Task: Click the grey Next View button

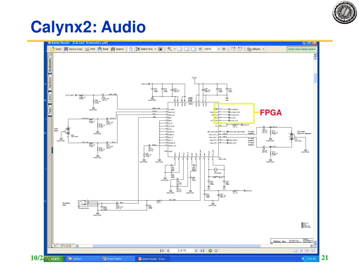Action: (x=216, y=251)
